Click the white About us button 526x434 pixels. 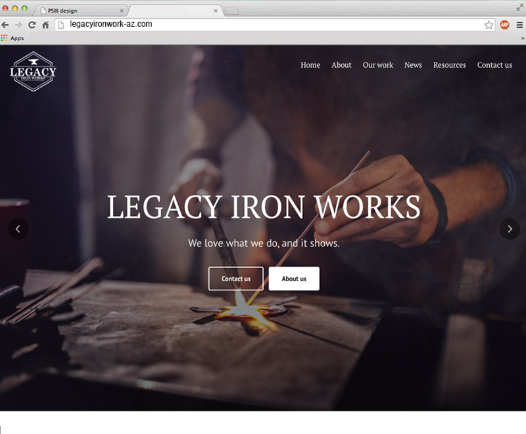coord(294,279)
